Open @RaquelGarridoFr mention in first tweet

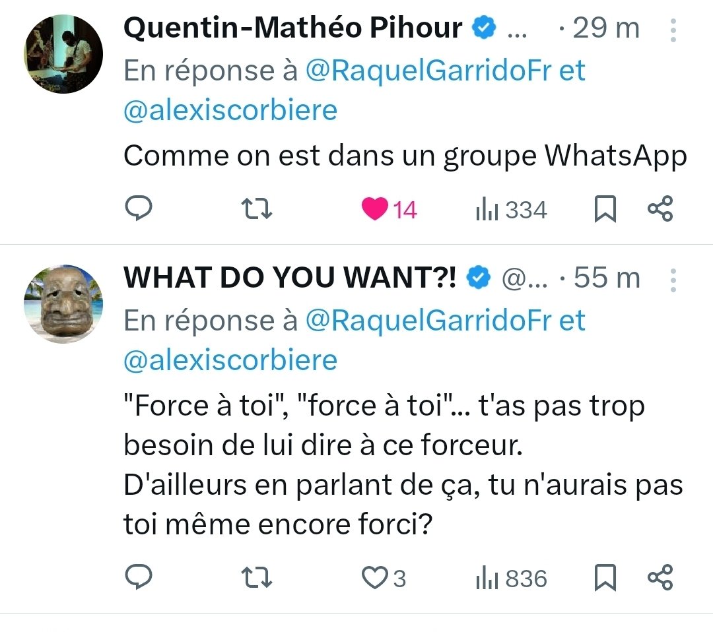[428, 71]
